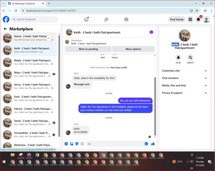Search within the Keith conversation

[x=190, y=58]
